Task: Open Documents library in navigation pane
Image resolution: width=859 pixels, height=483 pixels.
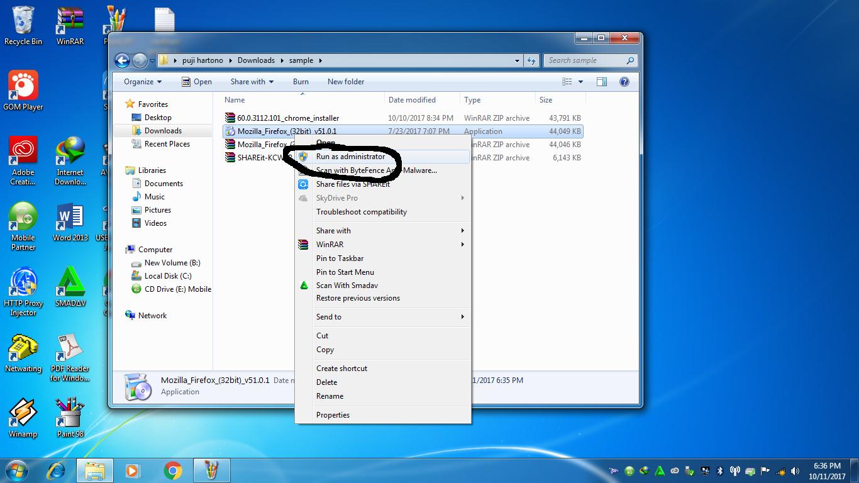Action: (x=158, y=184)
